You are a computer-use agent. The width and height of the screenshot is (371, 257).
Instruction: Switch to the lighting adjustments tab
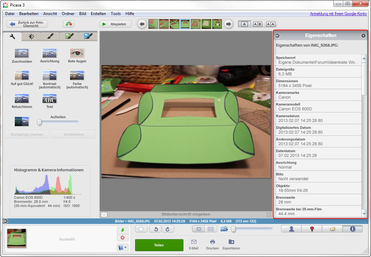(x=31, y=36)
